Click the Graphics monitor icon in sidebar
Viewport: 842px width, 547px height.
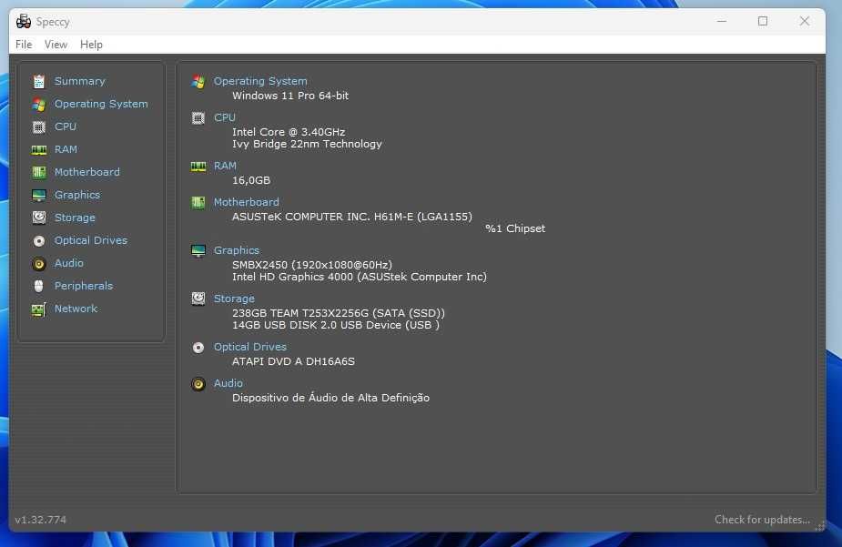click(38, 195)
